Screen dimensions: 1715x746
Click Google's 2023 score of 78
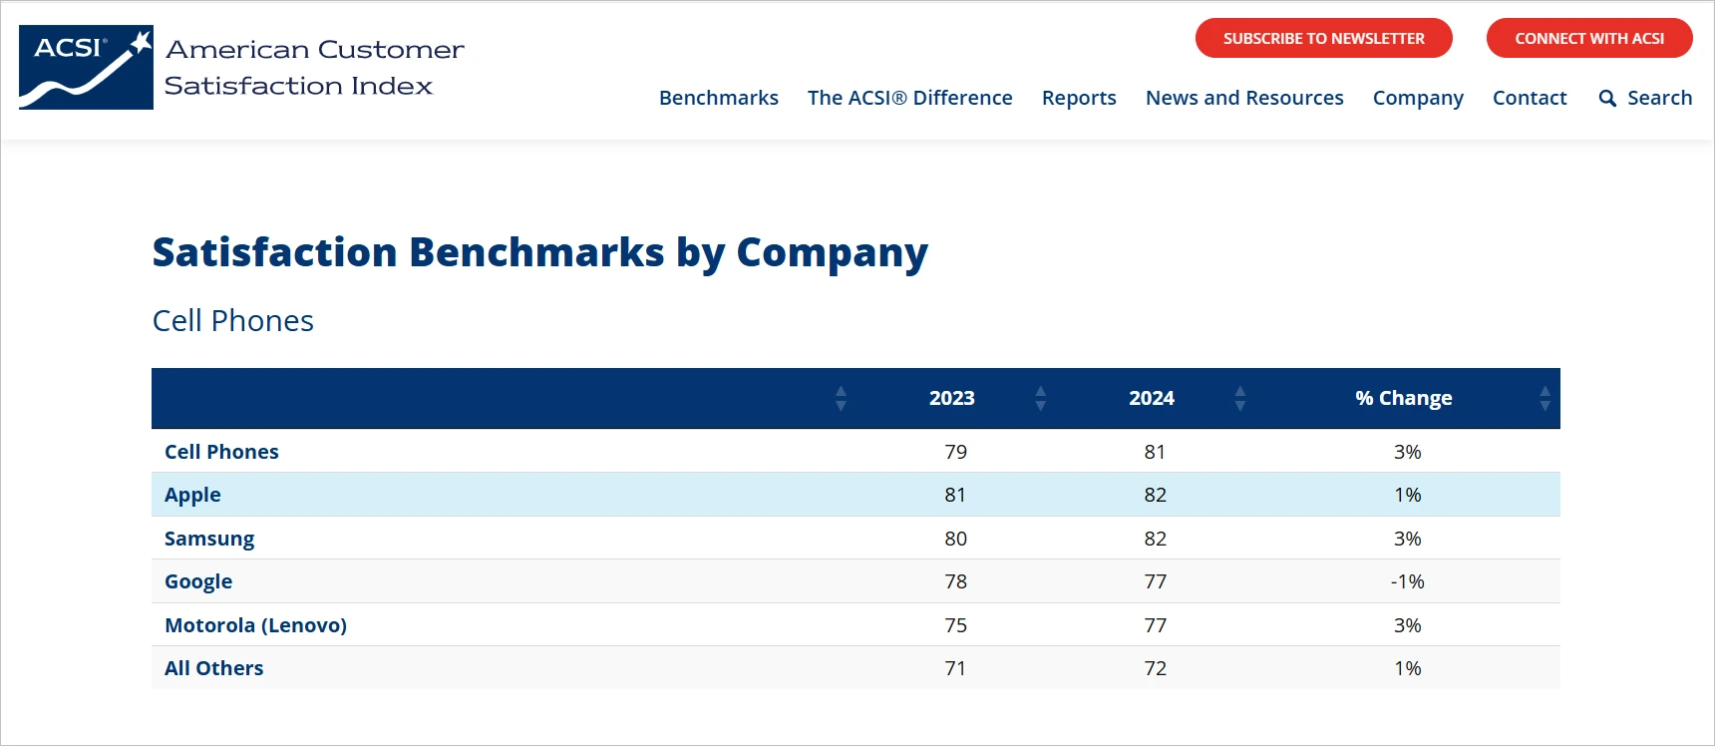[x=955, y=581]
